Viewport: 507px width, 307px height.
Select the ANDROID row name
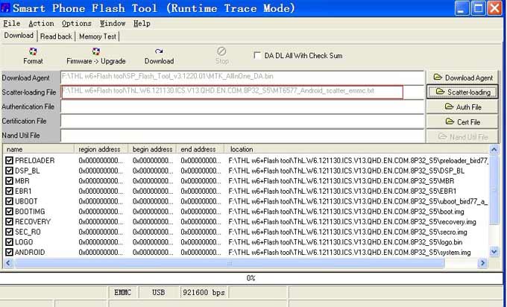30,253
